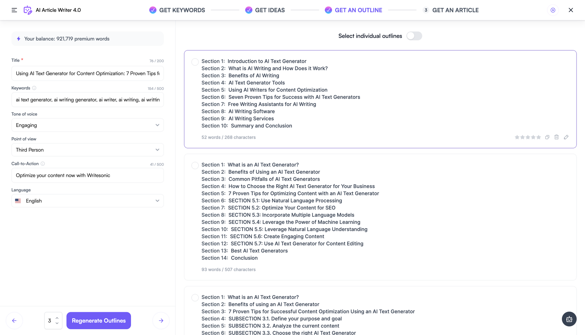
Task: Open the Tone of voice dropdown
Action: (87, 125)
